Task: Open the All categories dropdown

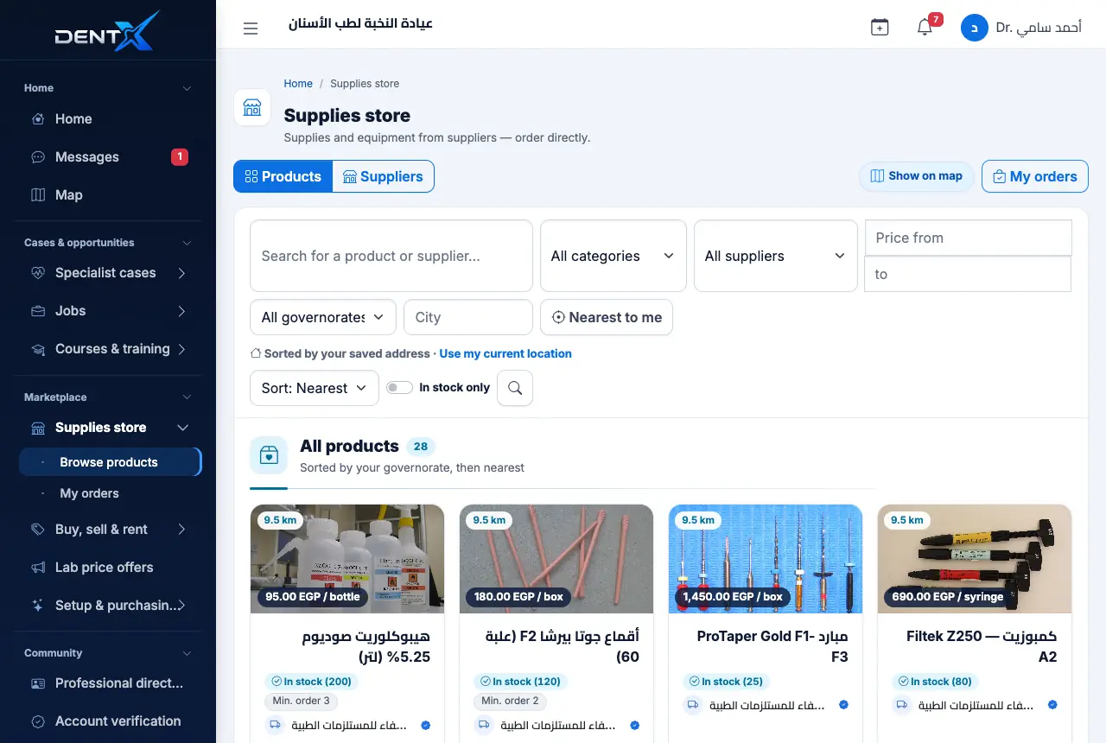Action: pyautogui.click(x=613, y=256)
